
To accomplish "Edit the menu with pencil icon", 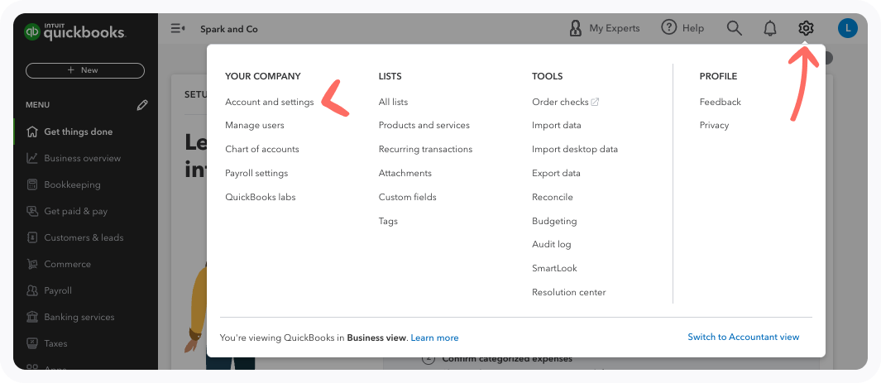I will pyautogui.click(x=142, y=105).
